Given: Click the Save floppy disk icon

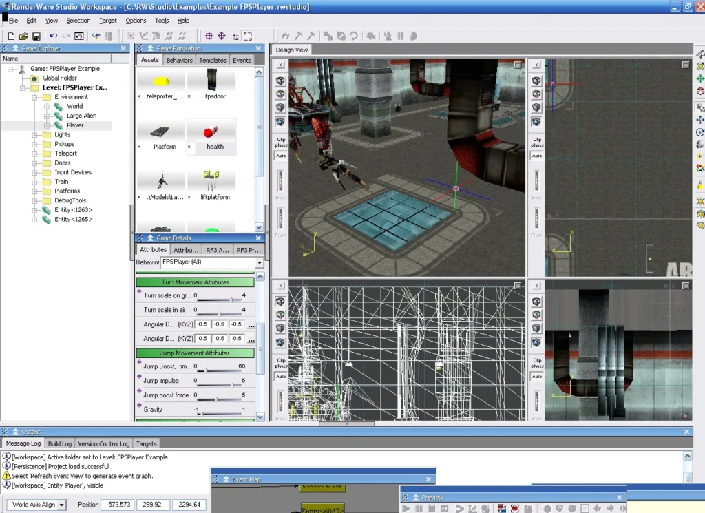Looking at the screenshot, I should pyautogui.click(x=36, y=36).
